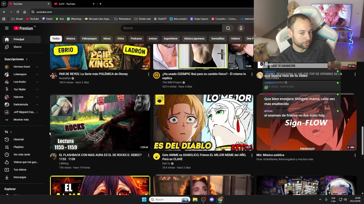Open Playlists in the sidebar
Image resolution: width=364 pixels, height=204 pixels.
point(22,147)
